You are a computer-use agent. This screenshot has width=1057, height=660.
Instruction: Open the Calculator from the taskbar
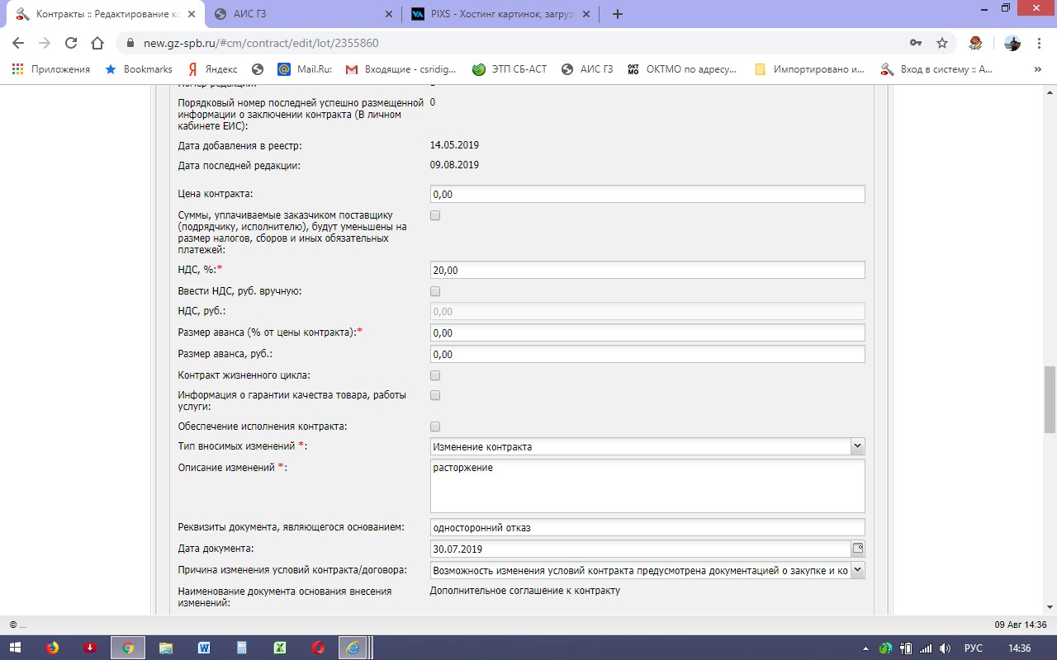point(242,648)
